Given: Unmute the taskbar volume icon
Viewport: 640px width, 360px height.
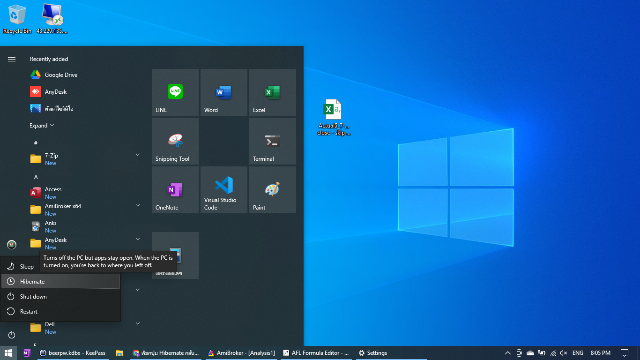Looking at the screenshot, I should pos(564,353).
